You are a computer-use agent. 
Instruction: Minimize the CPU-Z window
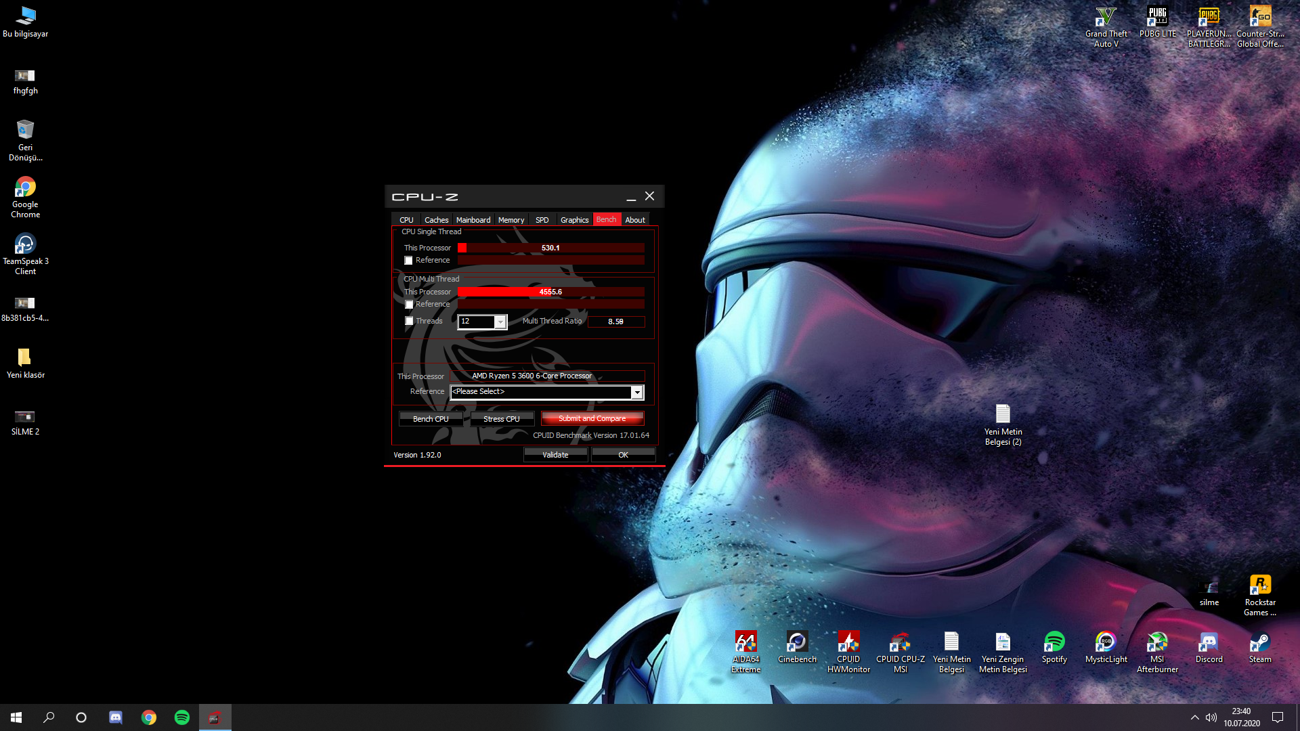click(x=631, y=197)
